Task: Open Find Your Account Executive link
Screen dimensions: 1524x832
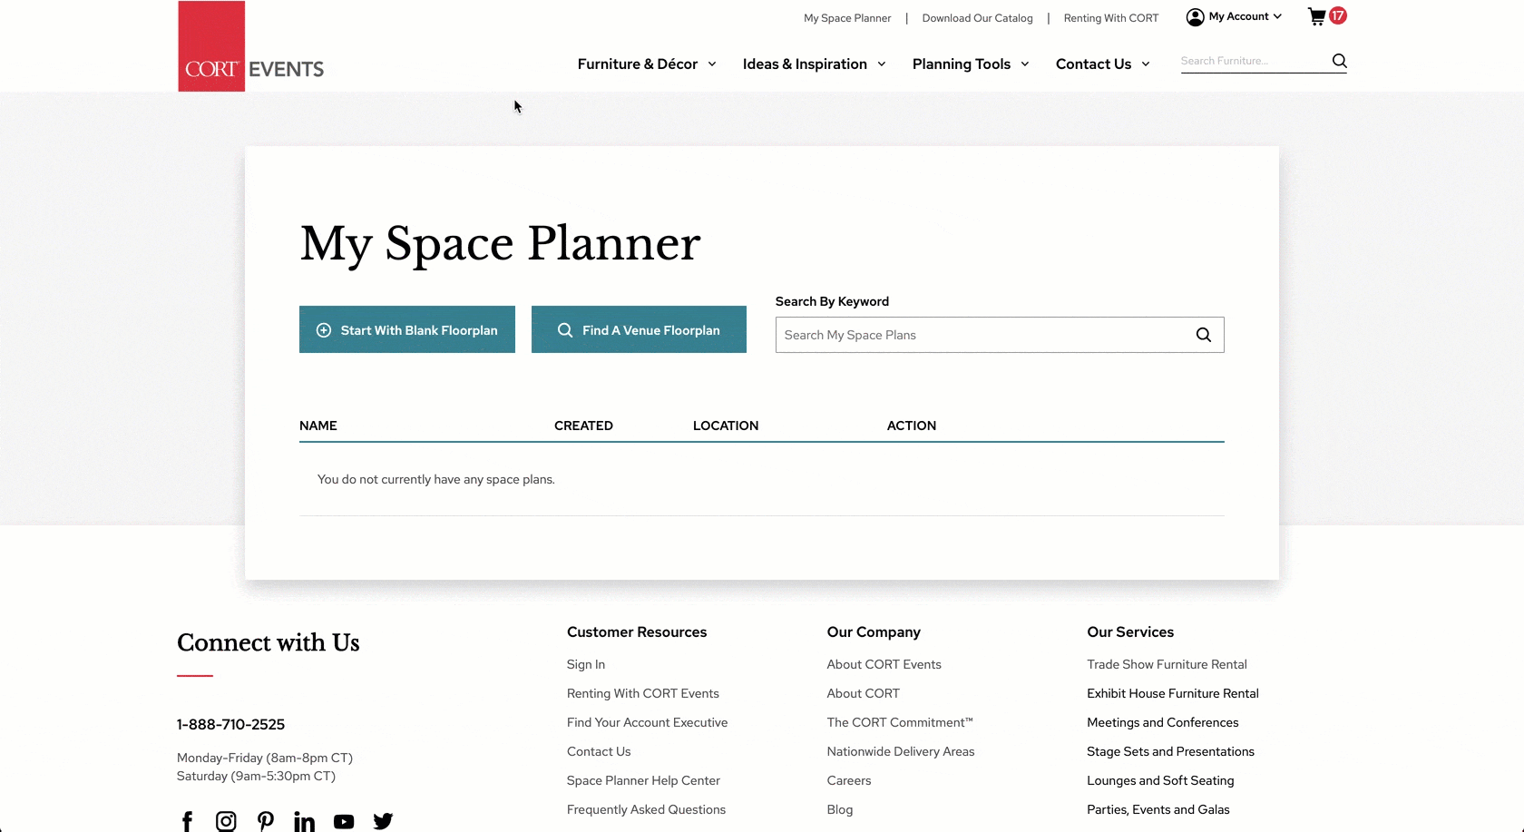Action: point(648,722)
